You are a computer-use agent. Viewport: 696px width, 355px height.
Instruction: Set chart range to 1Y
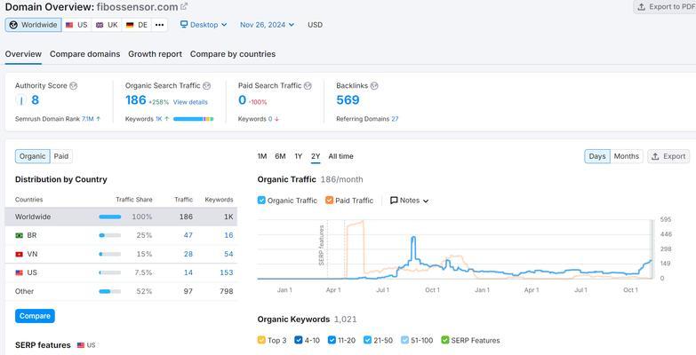(299, 156)
